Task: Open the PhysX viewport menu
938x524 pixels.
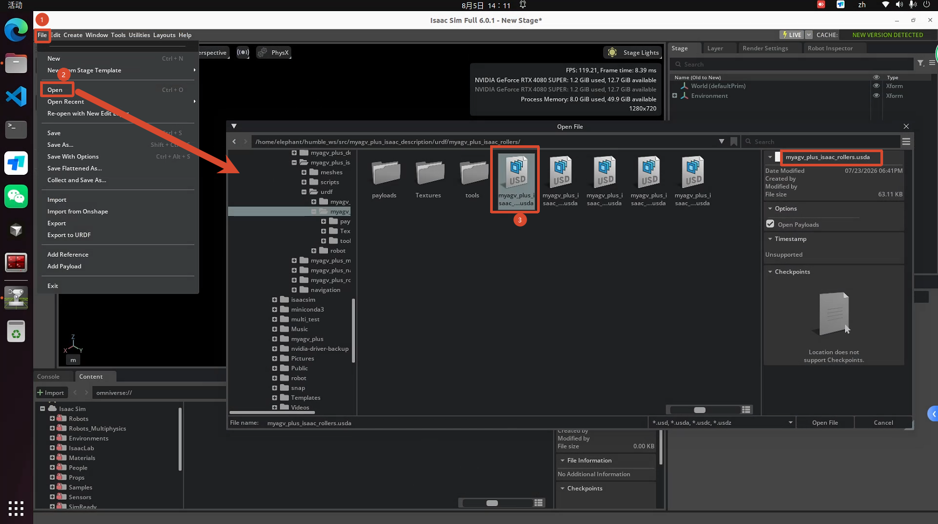Action: 274,52
